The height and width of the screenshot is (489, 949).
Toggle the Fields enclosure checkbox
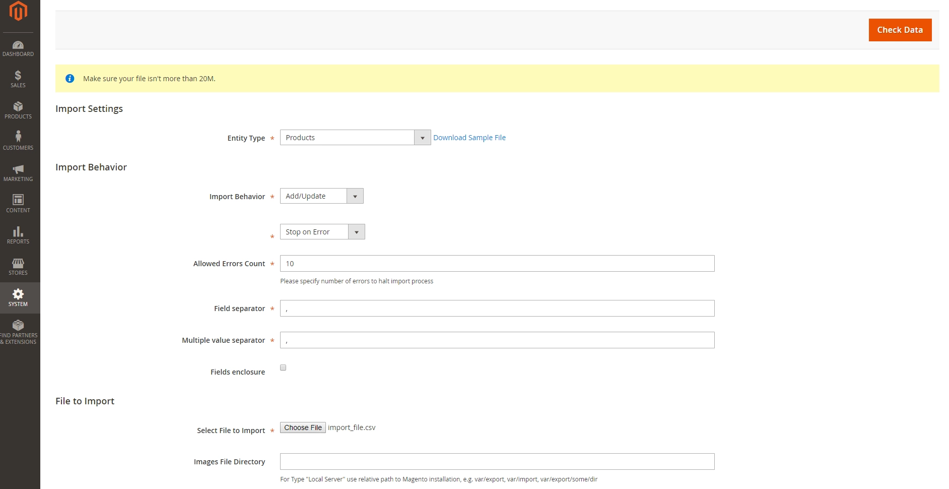point(283,368)
